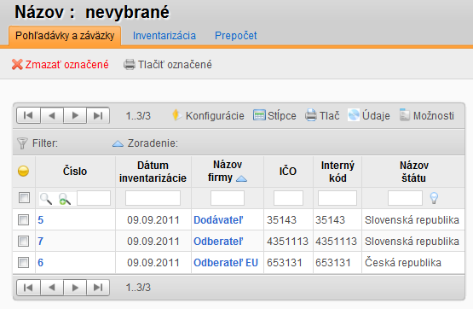Click Zmazať označené text
473x309 pixels.
(x=67, y=65)
